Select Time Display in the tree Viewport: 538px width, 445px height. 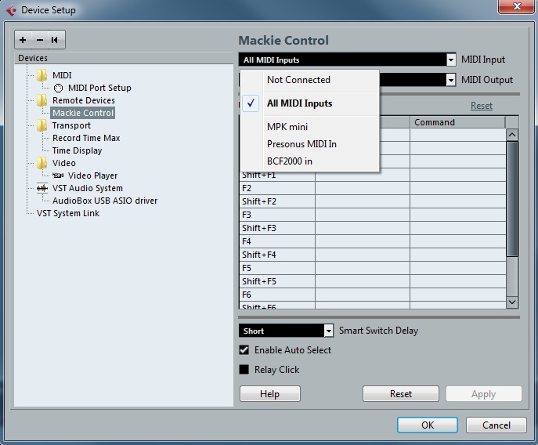(x=78, y=150)
